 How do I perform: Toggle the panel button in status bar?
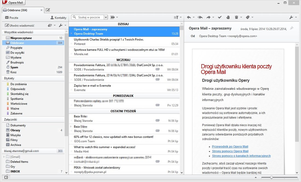click(6, 177)
